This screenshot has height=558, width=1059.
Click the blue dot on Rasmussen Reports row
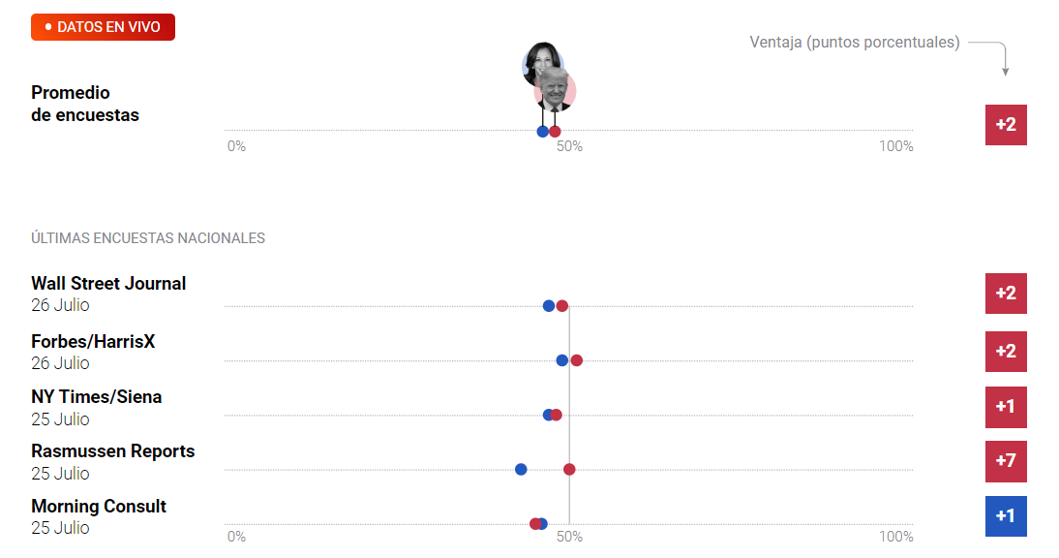[x=521, y=470]
